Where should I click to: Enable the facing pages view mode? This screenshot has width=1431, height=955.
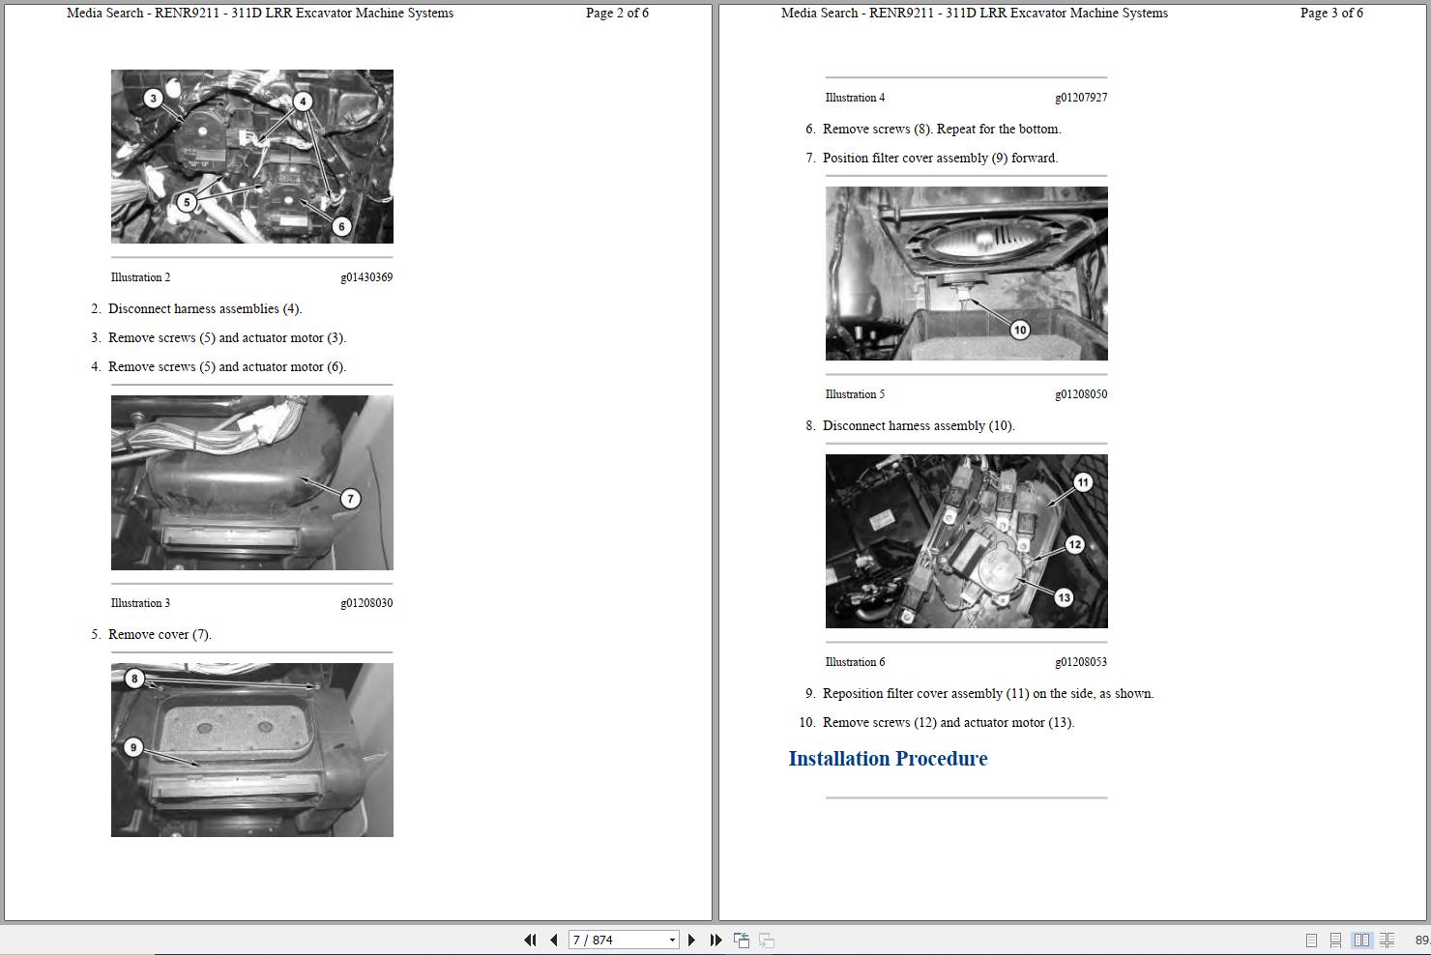click(1362, 939)
